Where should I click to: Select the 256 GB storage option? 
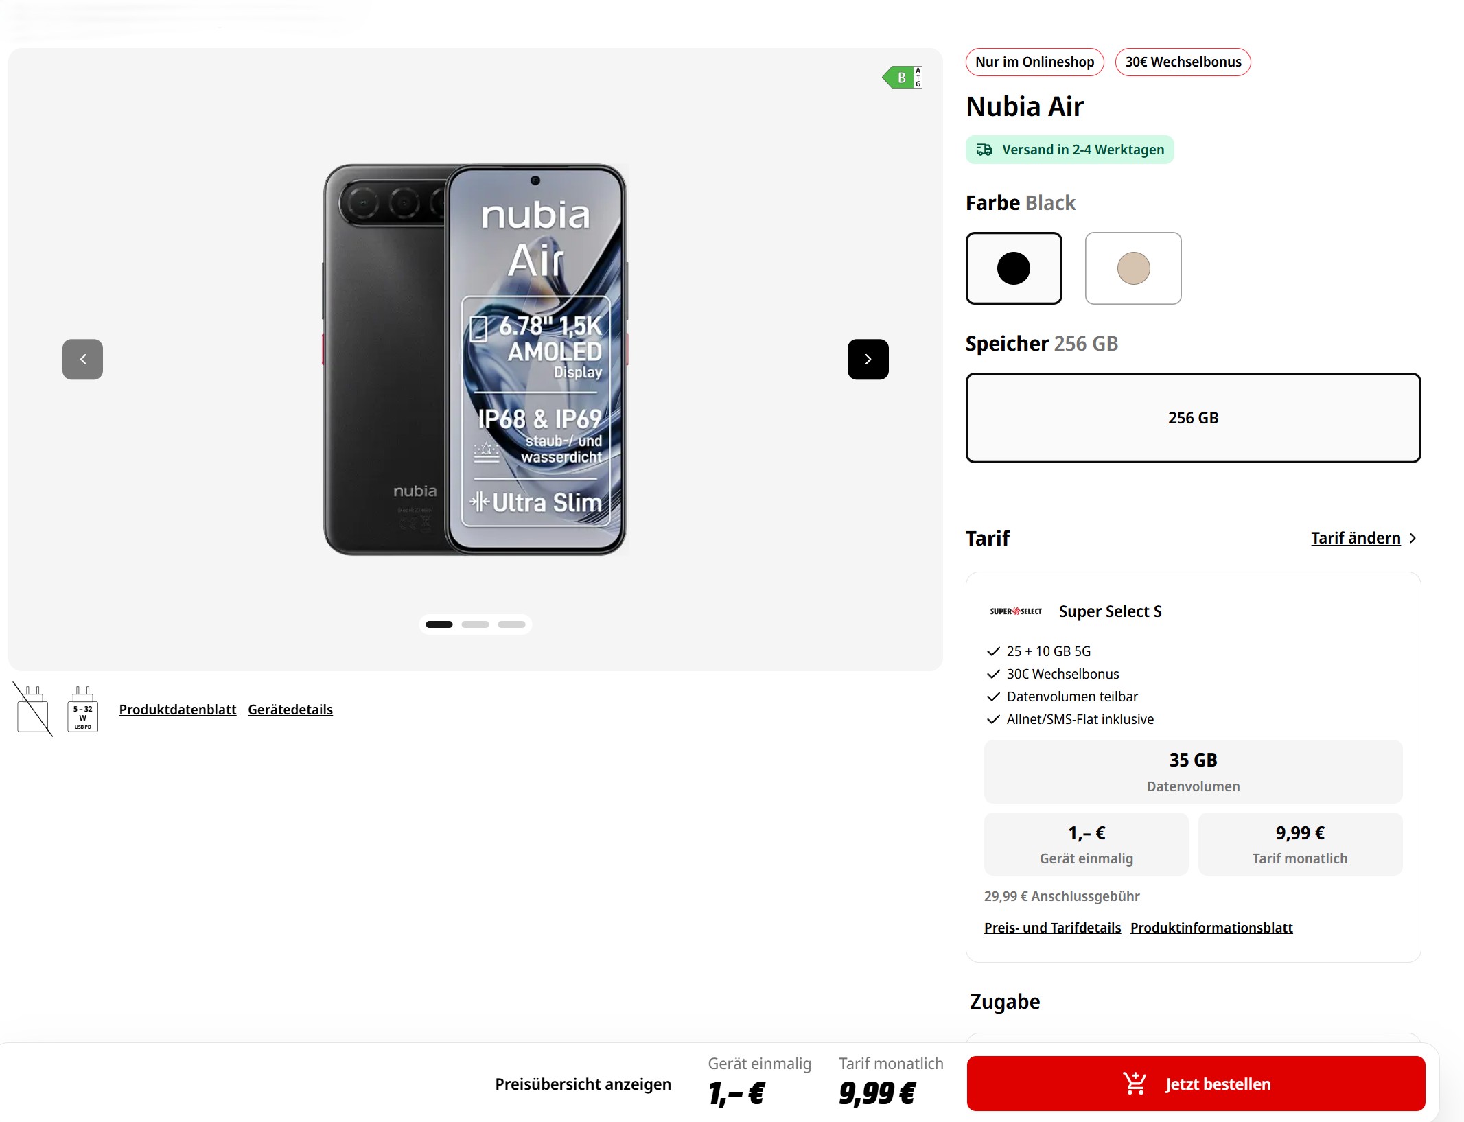tap(1192, 418)
